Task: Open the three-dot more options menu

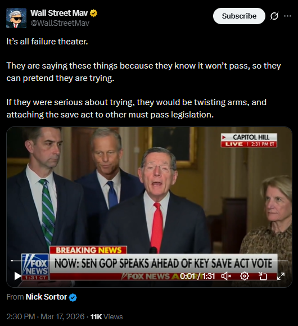Action: coord(287,16)
